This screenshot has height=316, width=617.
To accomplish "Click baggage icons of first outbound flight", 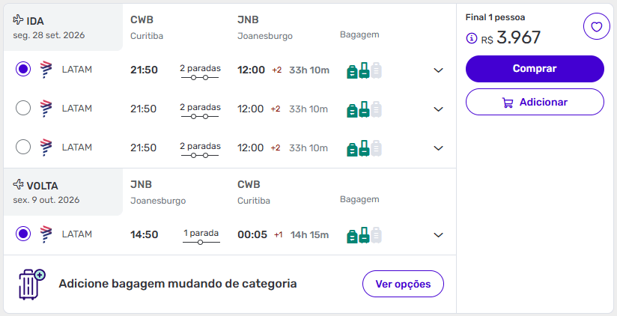I will (x=364, y=70).
